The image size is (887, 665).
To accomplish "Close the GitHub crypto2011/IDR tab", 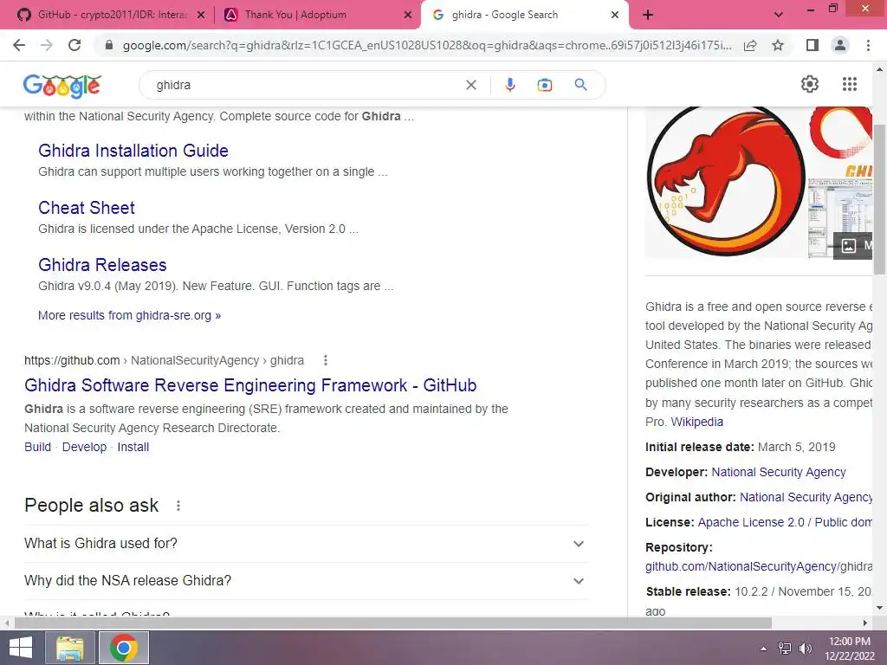I will click(x=200, y=16).
